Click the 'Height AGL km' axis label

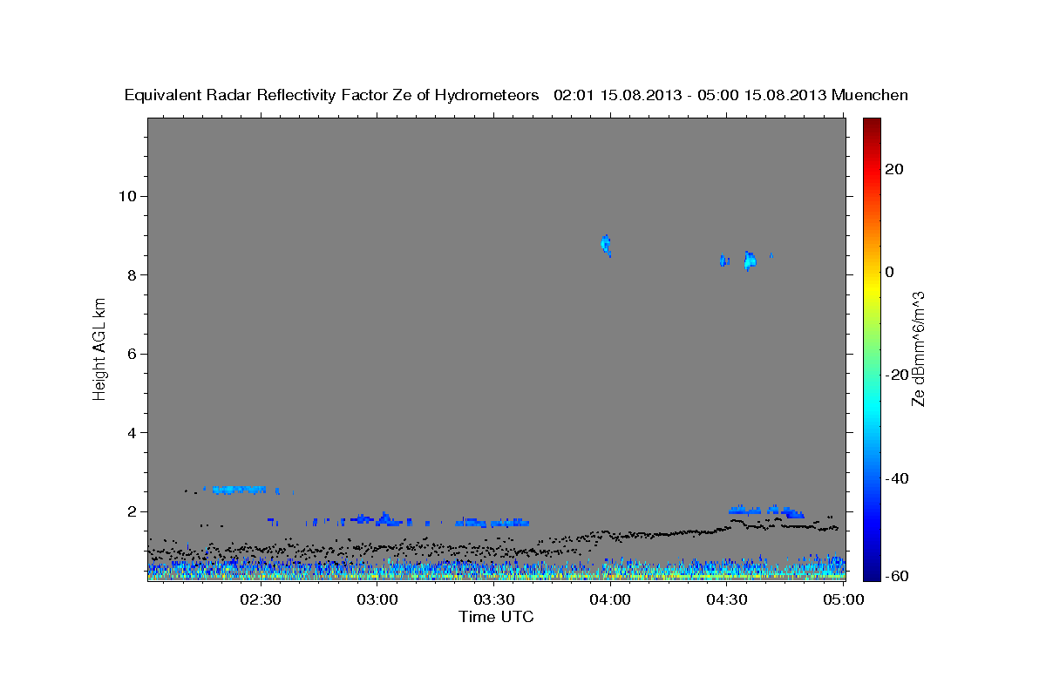[x=100, y=348]
